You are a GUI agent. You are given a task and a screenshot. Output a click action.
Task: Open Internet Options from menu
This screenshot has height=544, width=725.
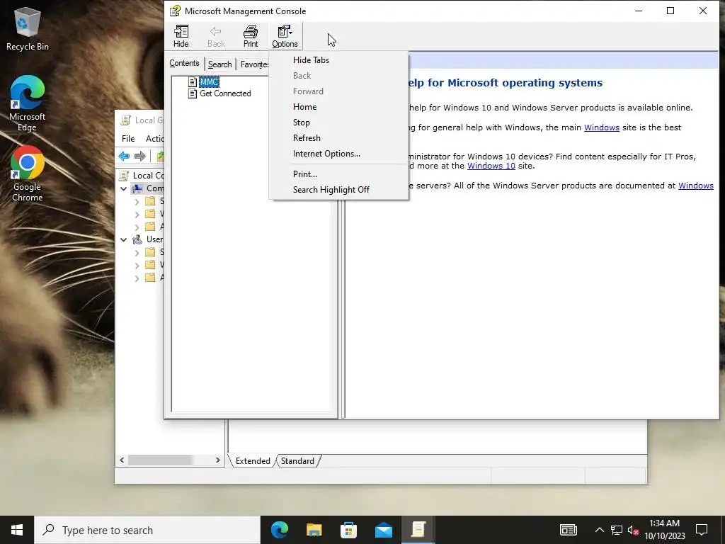click(338, 154)
